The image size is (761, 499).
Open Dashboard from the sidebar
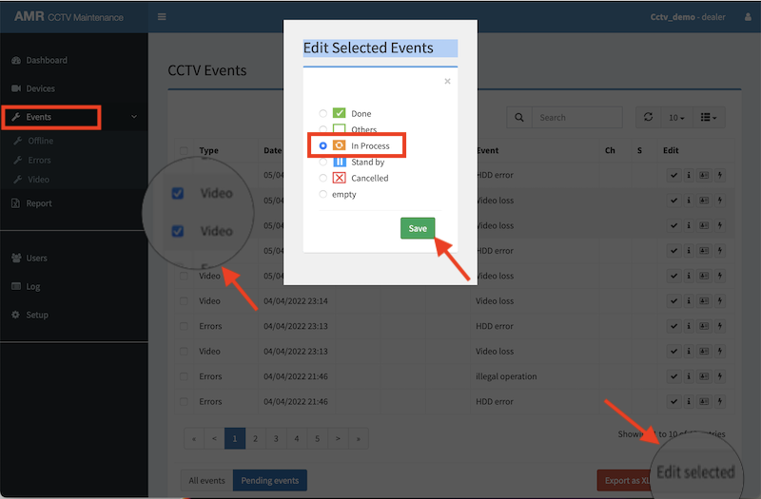46,60
